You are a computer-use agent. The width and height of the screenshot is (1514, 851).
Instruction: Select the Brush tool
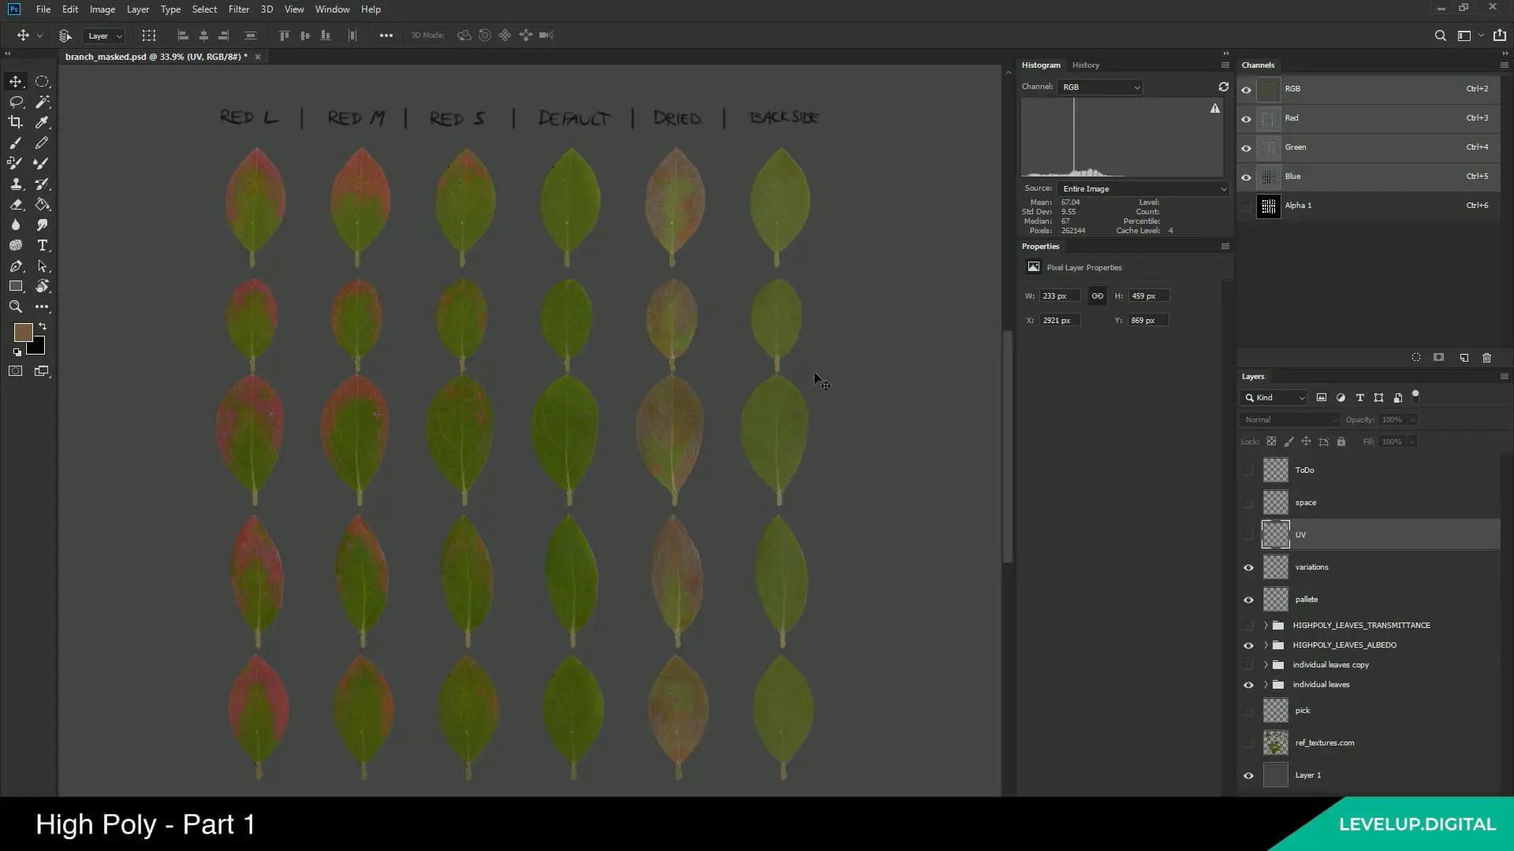15,143
